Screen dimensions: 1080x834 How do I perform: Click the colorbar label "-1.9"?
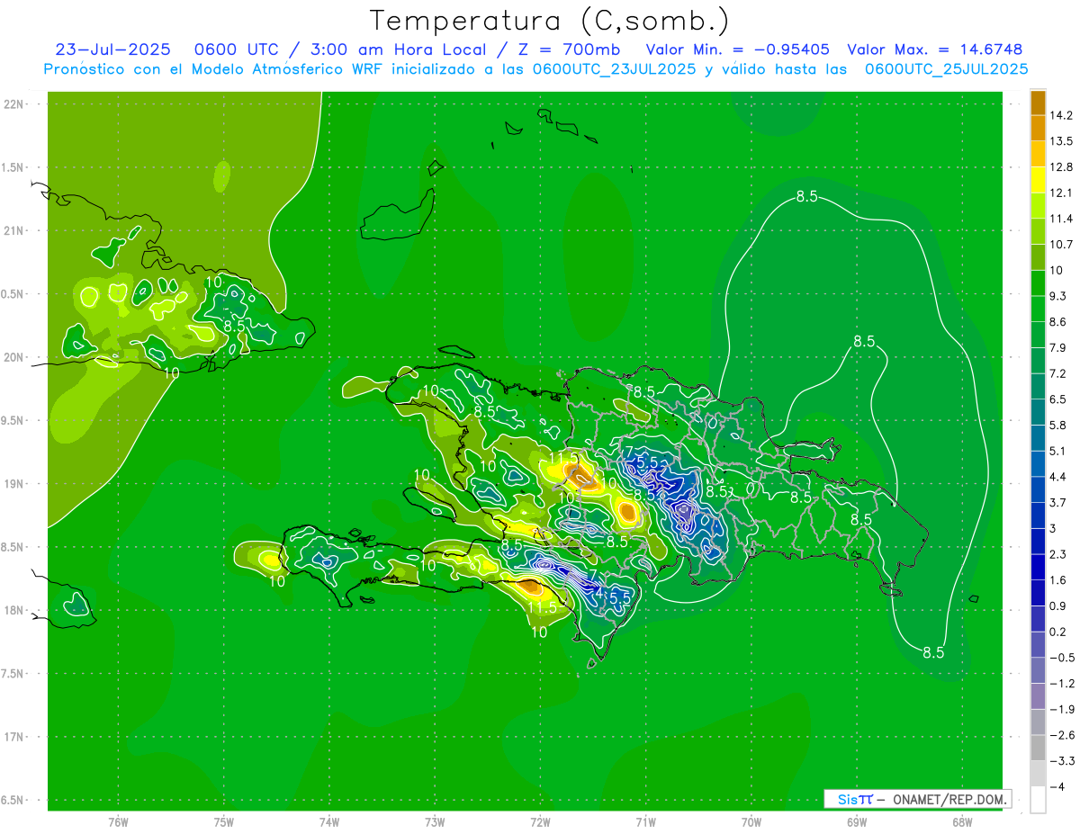click(x=1060, y=709)
